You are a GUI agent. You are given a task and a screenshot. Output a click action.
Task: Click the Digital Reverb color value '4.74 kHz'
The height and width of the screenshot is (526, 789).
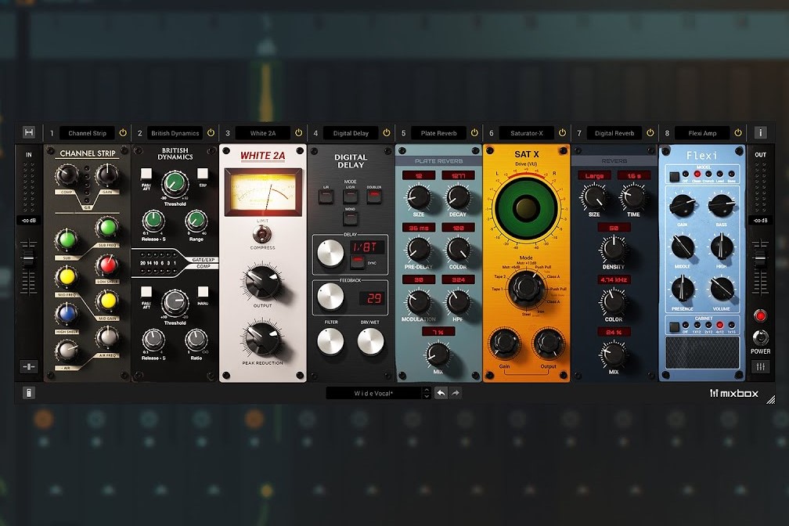tap(614, 279)
